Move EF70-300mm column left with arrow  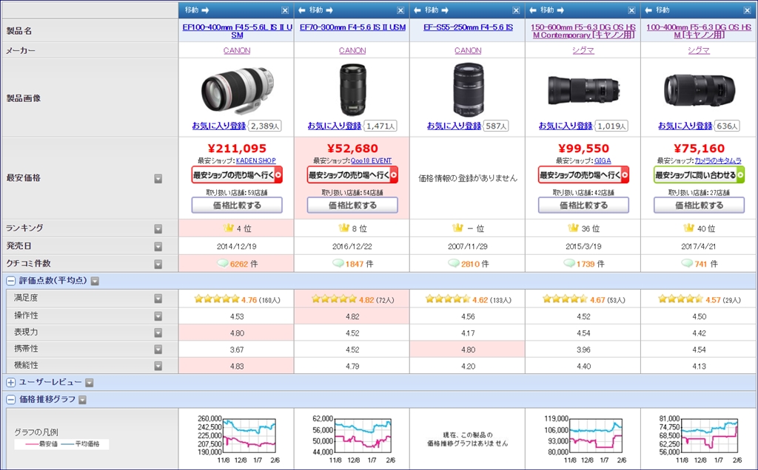302,10
